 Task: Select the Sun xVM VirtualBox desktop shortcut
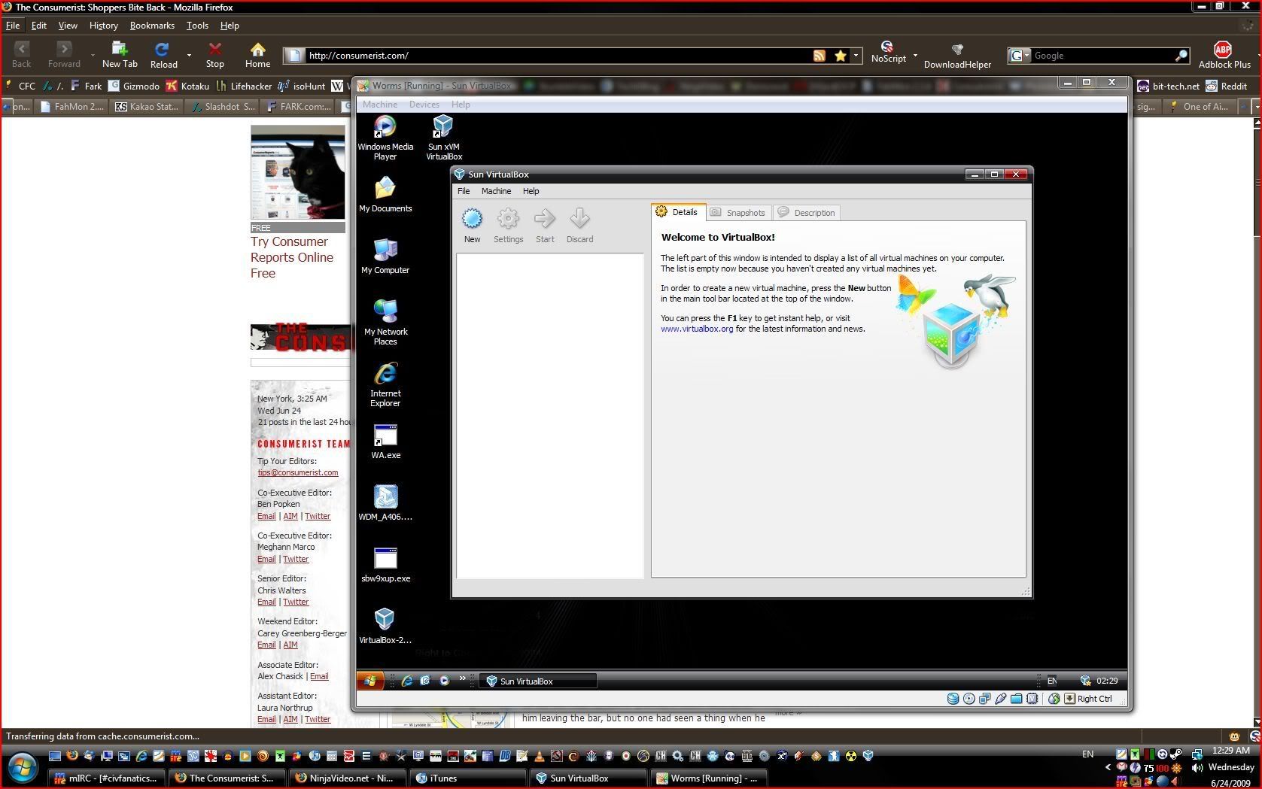tap(443, 137)
